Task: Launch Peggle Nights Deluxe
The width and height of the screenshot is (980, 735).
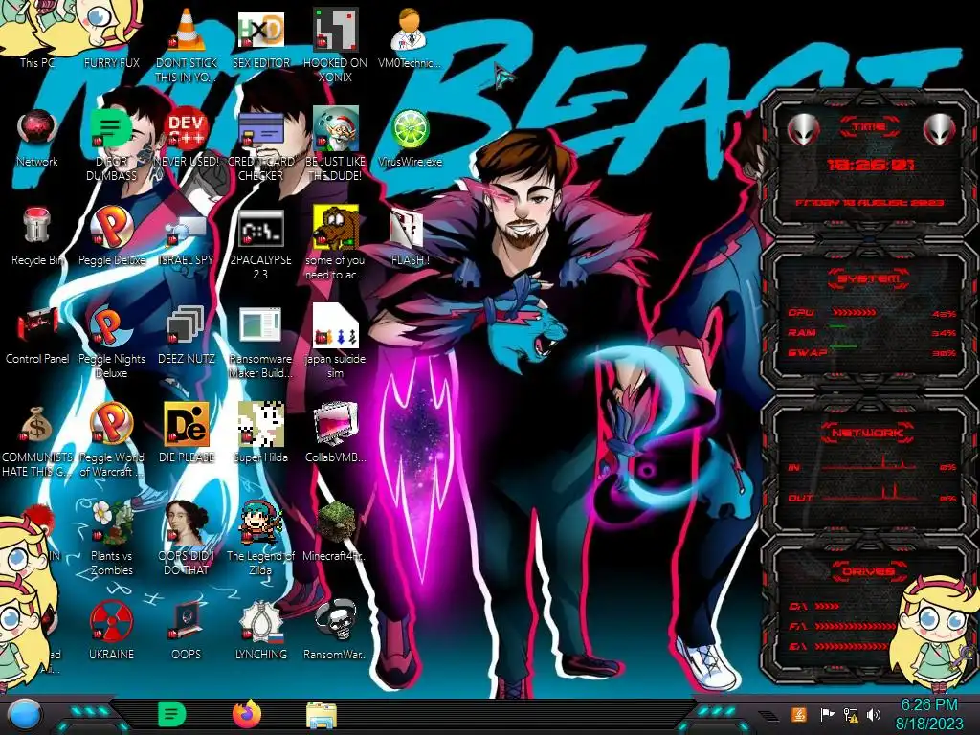Action: 111,325
